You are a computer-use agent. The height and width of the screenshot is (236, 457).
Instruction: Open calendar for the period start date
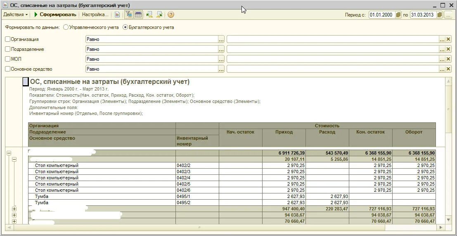398,15
